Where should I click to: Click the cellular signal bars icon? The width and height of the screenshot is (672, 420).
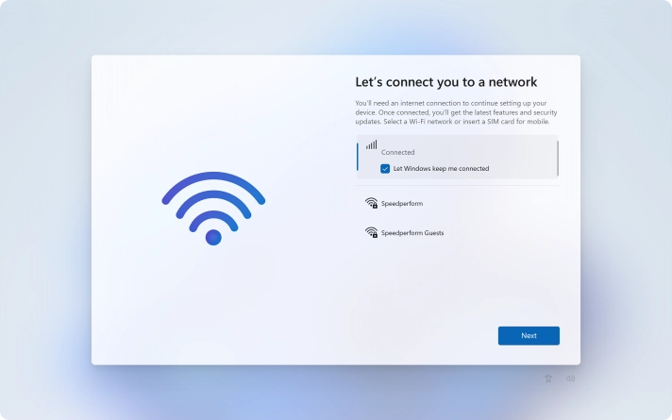372,144
